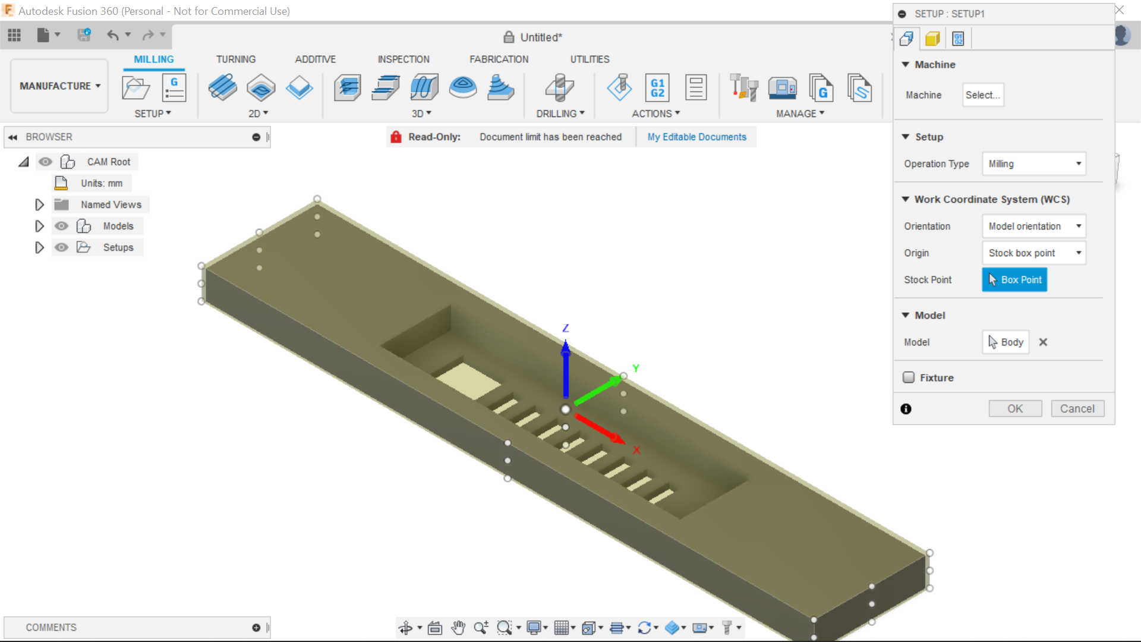Open the Operation Type dropdown
The image size is (1141, 642).
[1033, 163]
